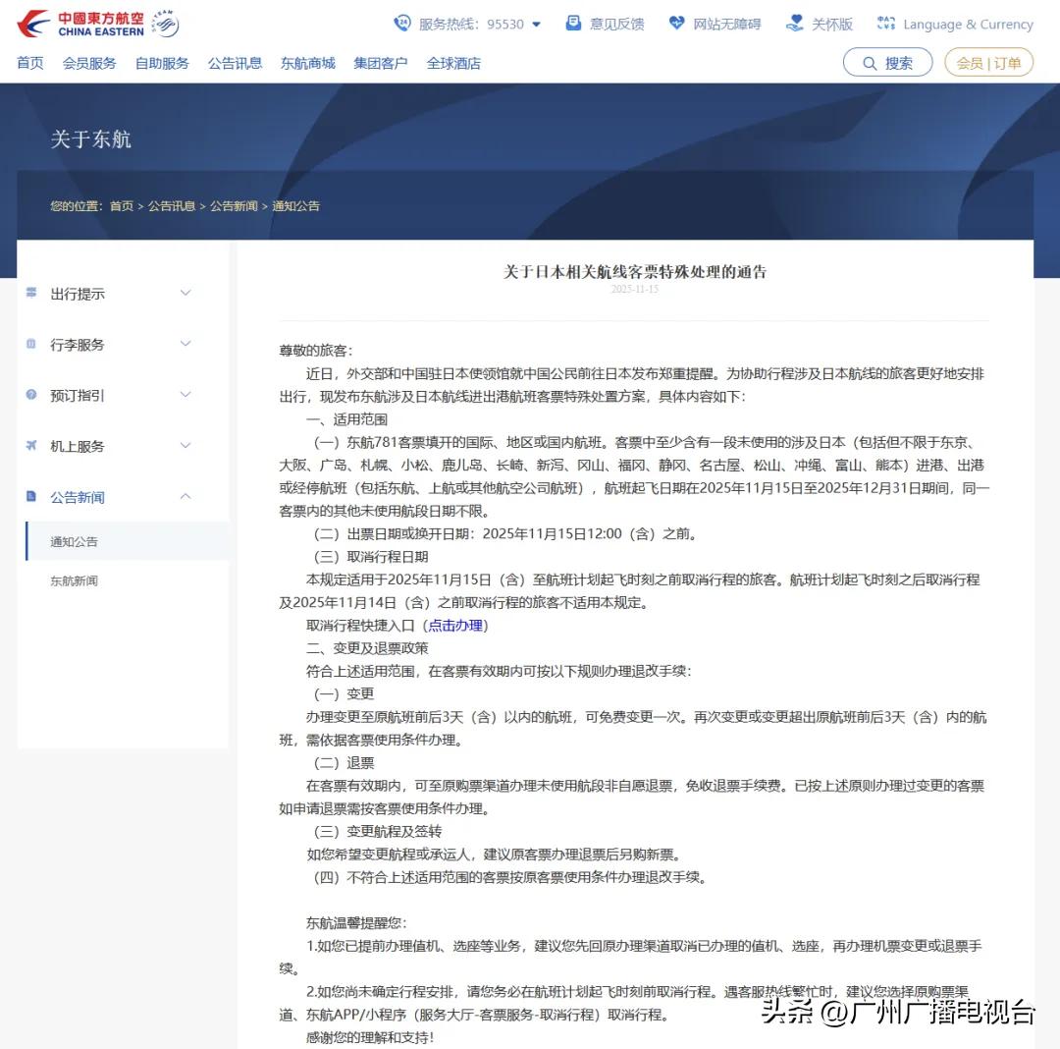Open Language & Currency settings

[x=968, y=25]
